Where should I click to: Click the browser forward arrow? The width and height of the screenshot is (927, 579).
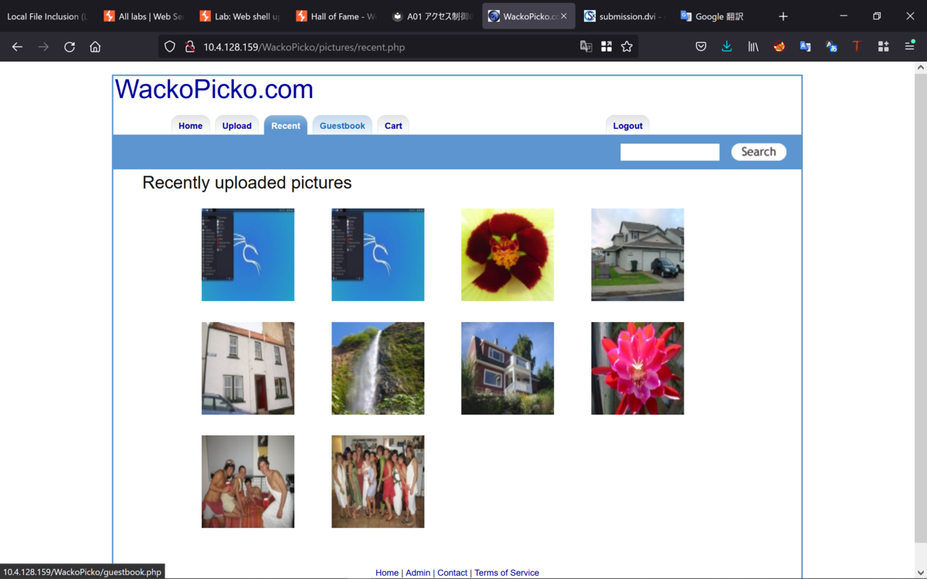(x=43, y=47)
